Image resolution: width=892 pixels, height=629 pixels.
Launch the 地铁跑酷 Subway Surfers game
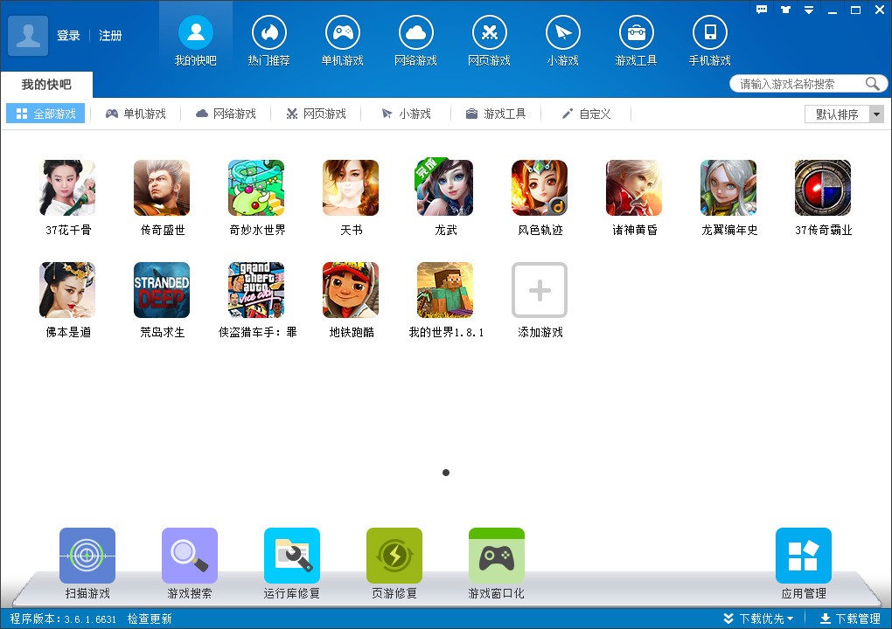pyautogui.click(x=351, y=291)
